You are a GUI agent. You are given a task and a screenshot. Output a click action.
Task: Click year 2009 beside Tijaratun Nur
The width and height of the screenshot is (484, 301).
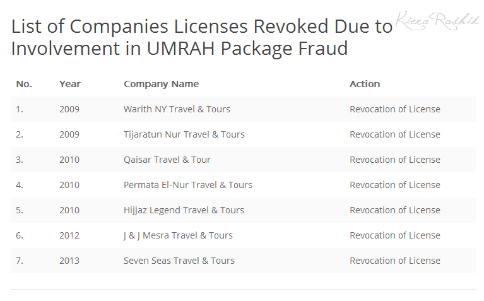pos(69,134)
